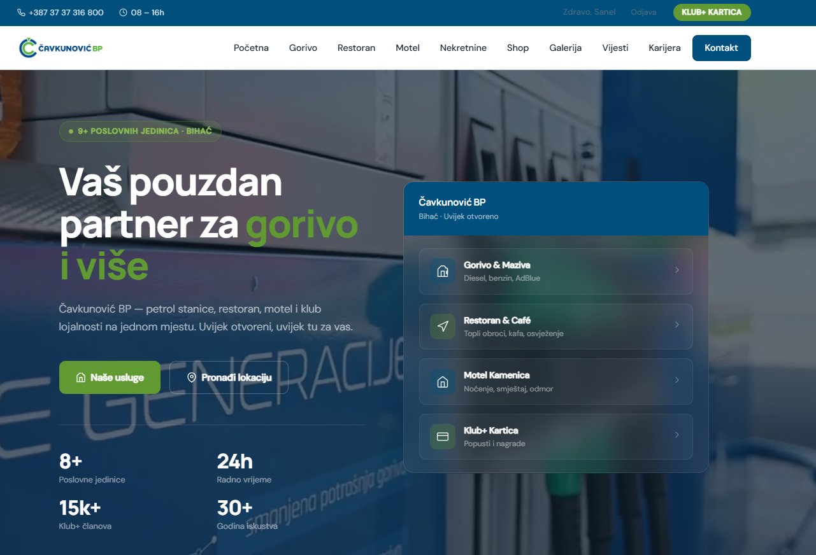This screenshot has width=816, height=555.
Task: Click map pin icon in Pronađi lokaciju
Action: (191, 377)
